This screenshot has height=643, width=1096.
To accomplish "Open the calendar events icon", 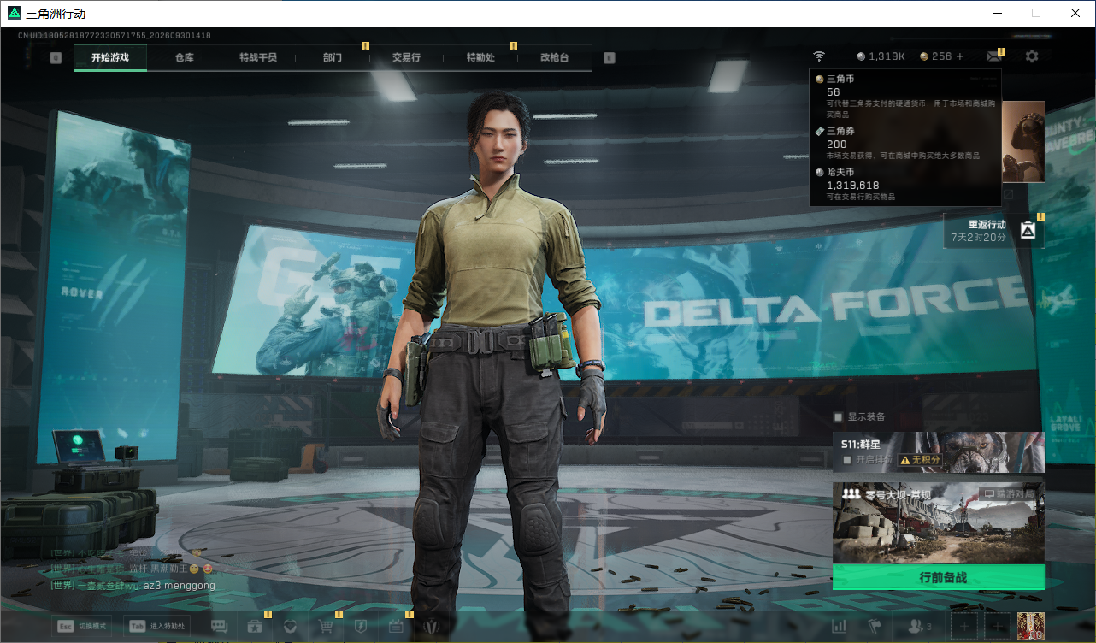I will point(396,626).
